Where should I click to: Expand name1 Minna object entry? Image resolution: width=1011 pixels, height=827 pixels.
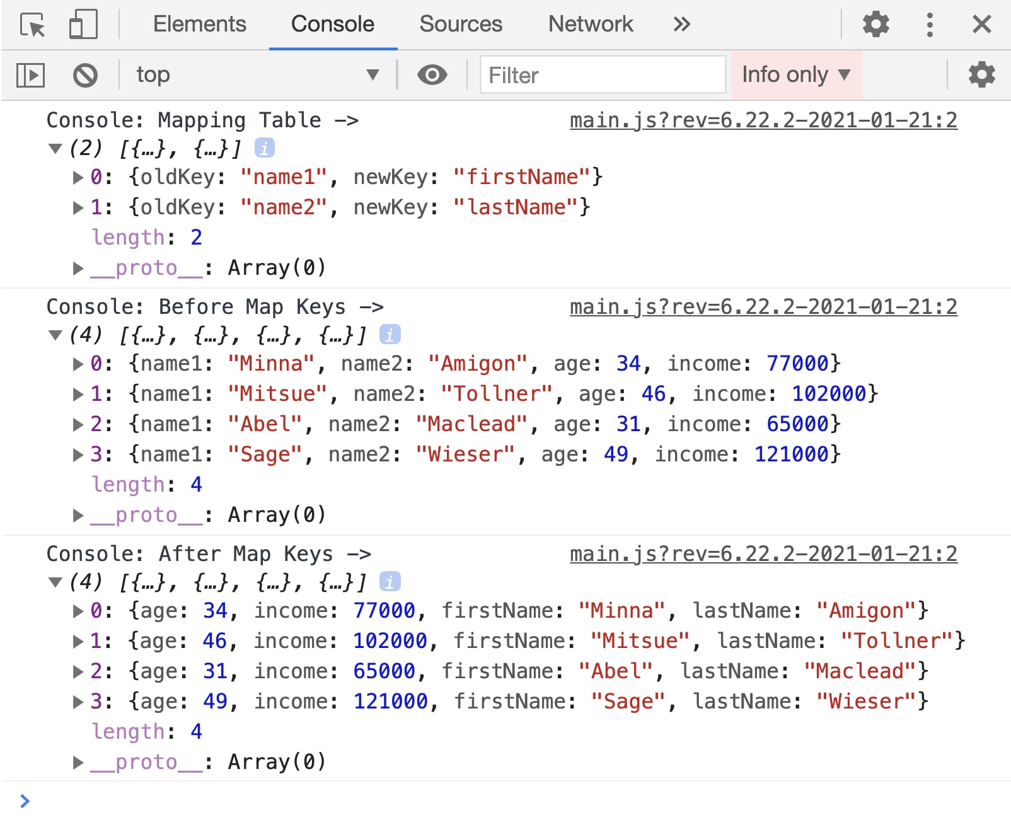click(78, 364)
